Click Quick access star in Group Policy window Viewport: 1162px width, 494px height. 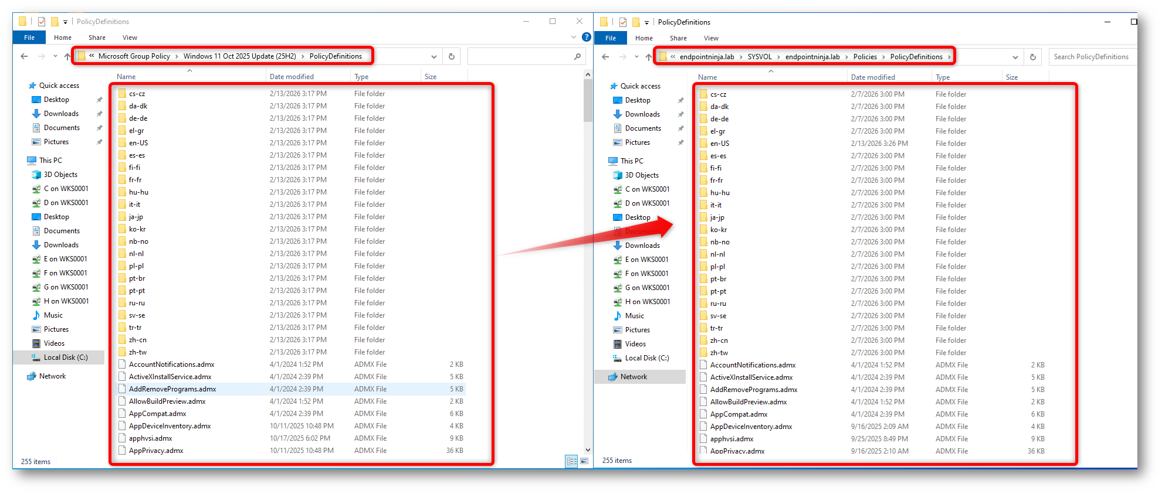[32, 86]
